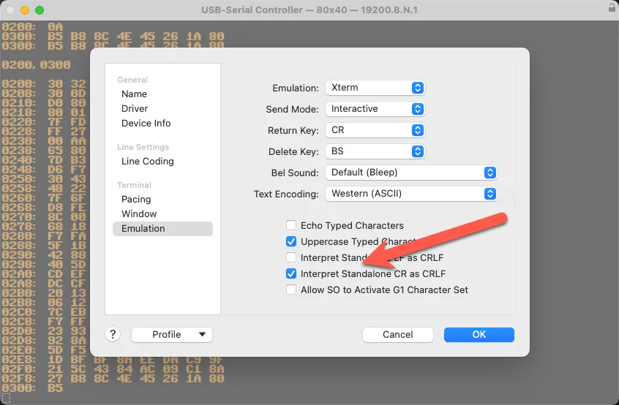Open the Text Encoding dropdown
The height and width of the screenshot is (405, 619).
(411, 194)
